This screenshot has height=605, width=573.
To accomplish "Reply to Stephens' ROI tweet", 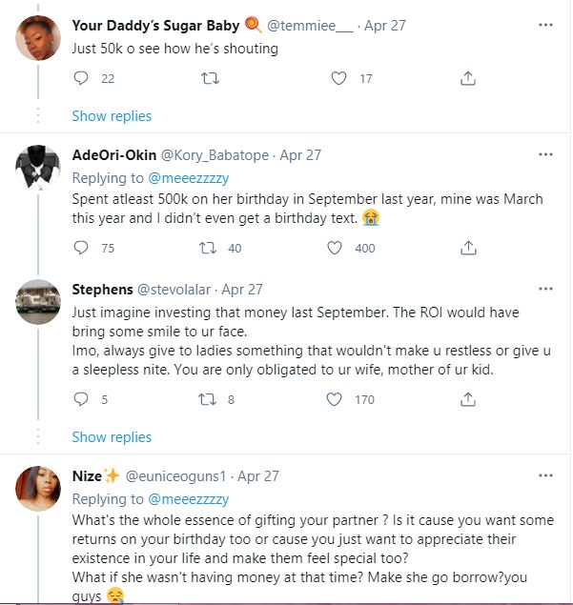I will pyautogui.click(x=81, y=400).
